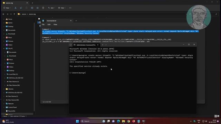The image size is (221, 124).
Task: Open Notepad's File menu
Action: coord(43,24)
